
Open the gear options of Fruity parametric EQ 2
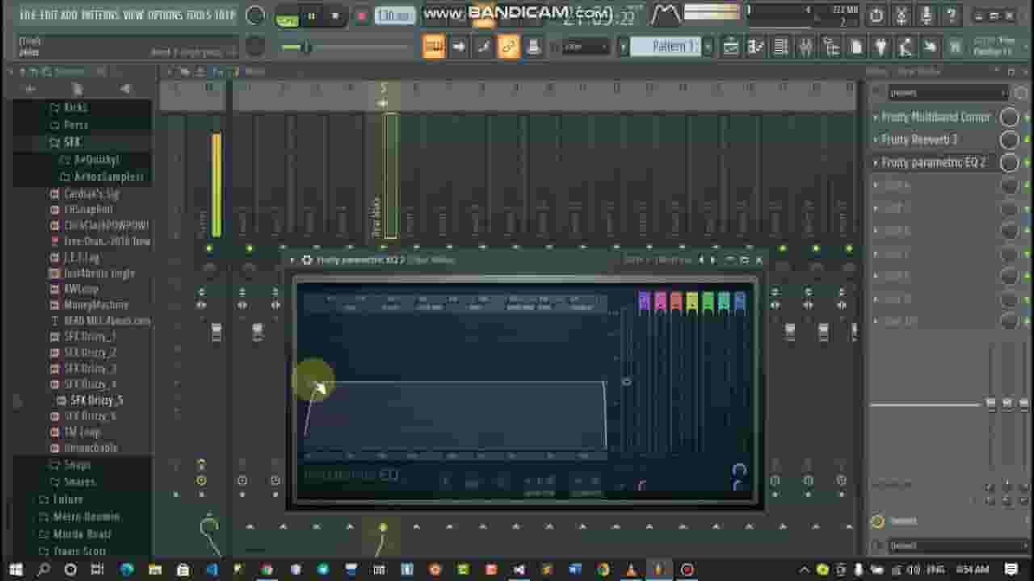307,260
